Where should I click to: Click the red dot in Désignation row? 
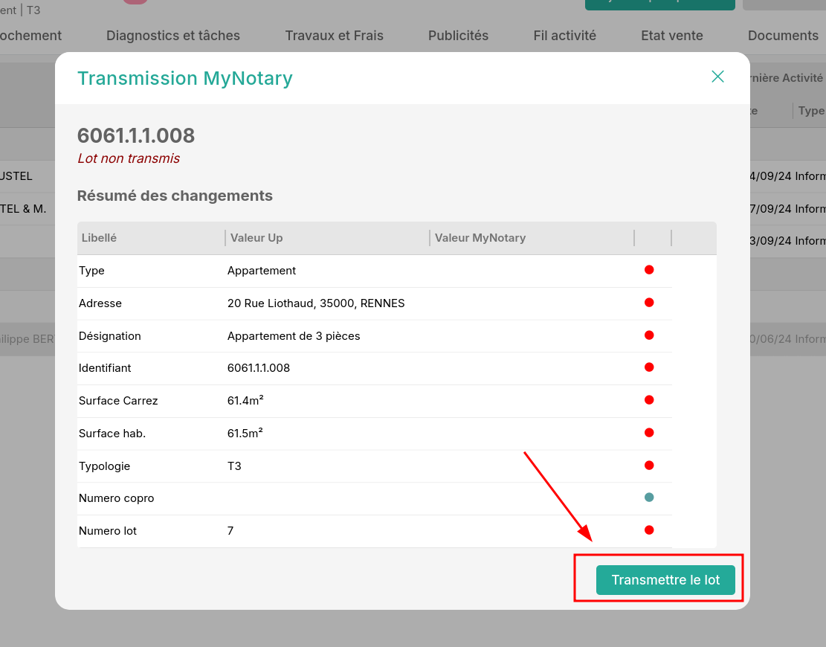649,335
